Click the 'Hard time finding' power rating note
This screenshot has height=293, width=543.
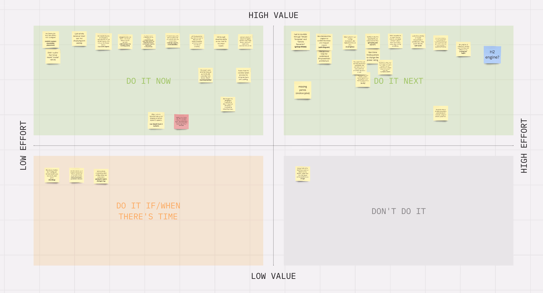372,56
